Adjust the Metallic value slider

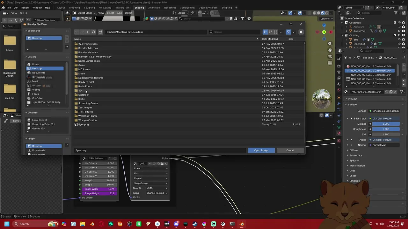pos(386,124)
